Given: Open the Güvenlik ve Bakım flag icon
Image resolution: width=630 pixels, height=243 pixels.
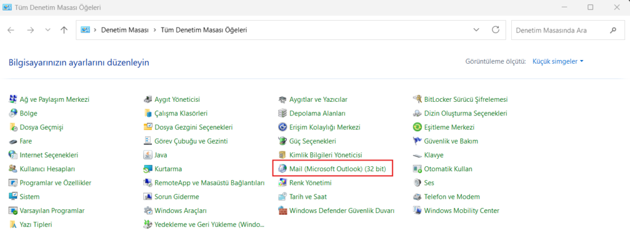Looking at the screenshot, I should point(418,141).
